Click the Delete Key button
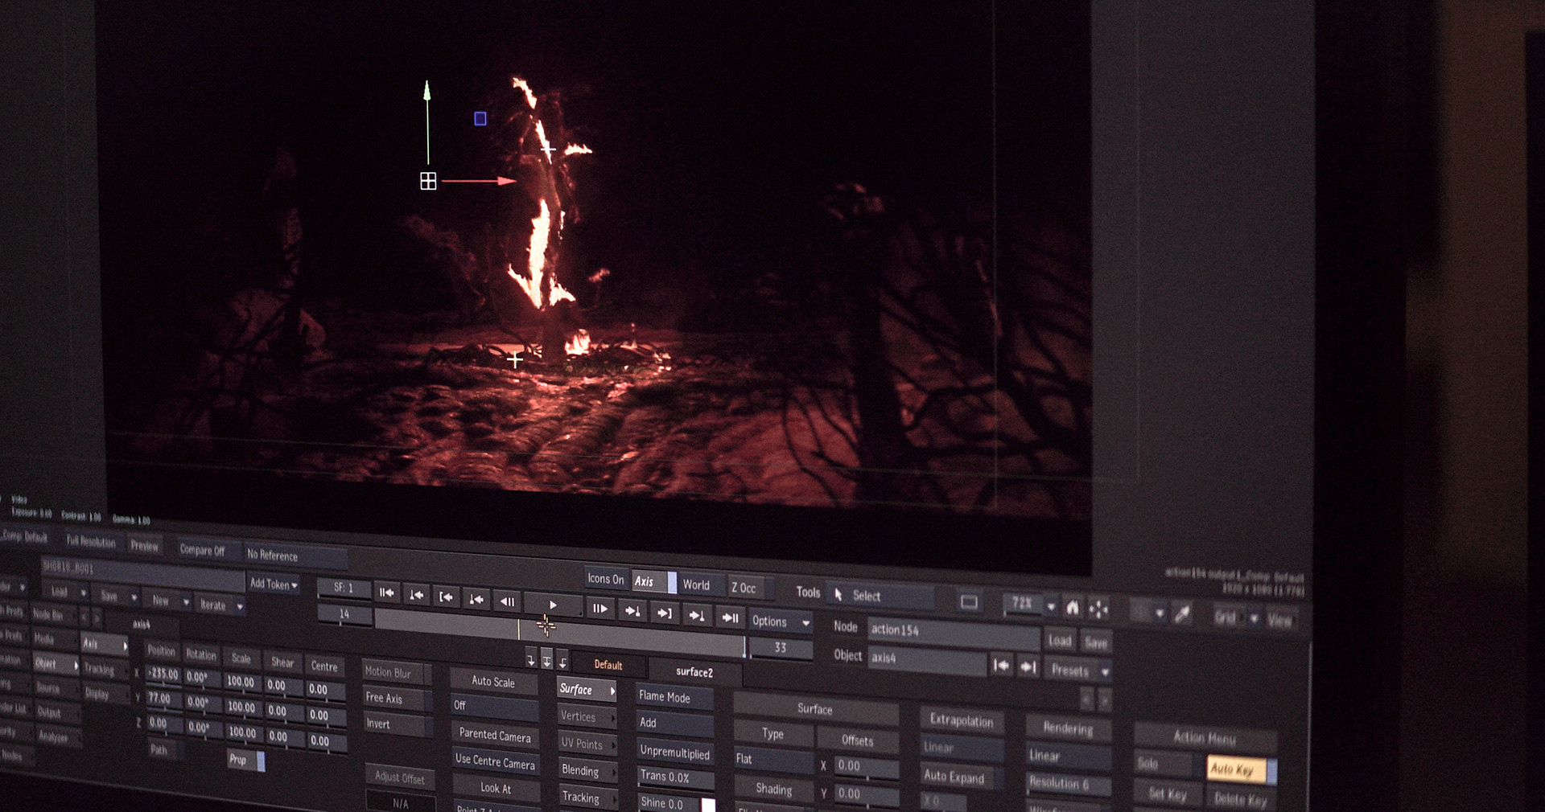Screen dimensions: 1545x812 [1241, 799]
